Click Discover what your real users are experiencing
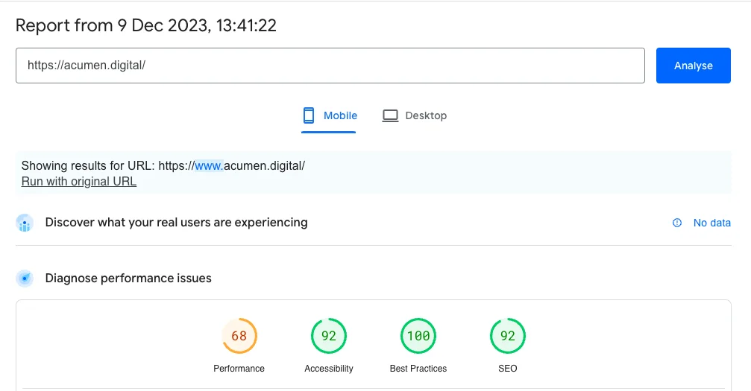Viewport: 751px width, 391px height. 176,223
